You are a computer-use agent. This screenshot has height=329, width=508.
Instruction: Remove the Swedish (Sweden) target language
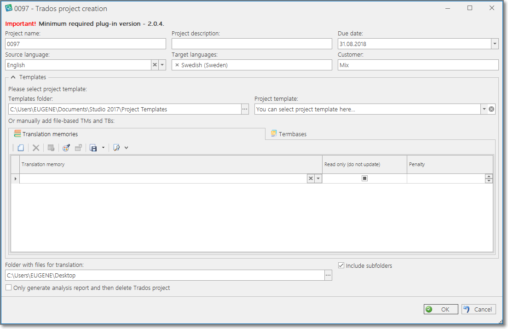pos(177,65)
